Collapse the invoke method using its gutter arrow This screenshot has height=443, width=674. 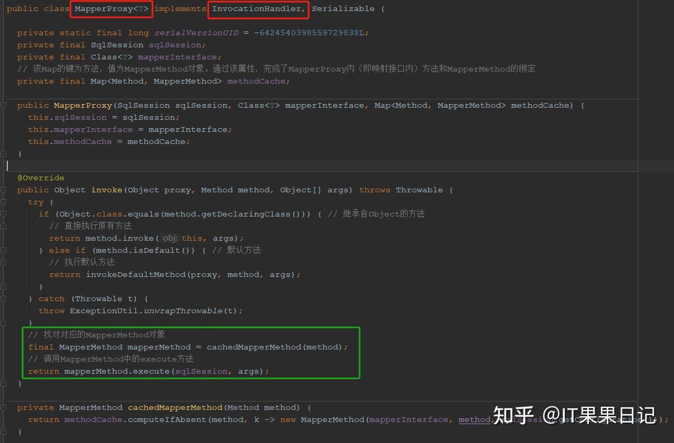[4, 190]
